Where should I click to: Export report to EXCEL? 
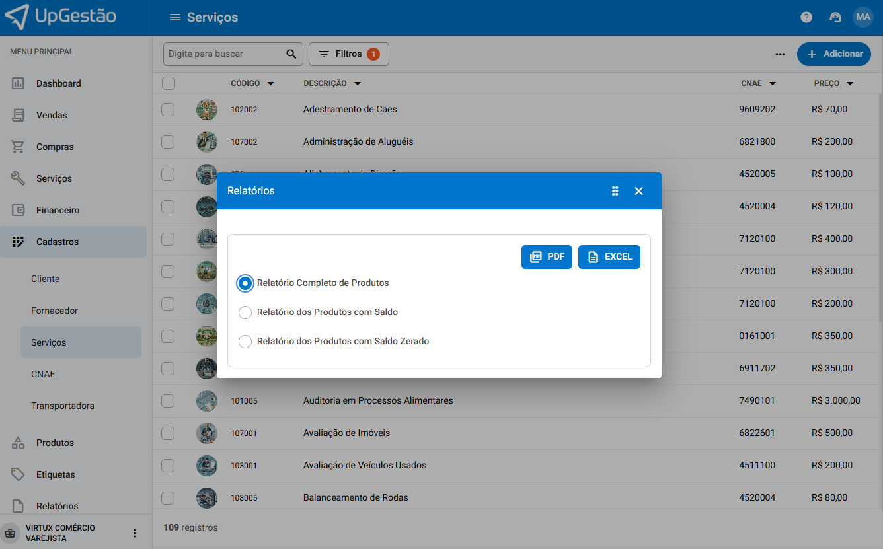(x=609, y=257)
